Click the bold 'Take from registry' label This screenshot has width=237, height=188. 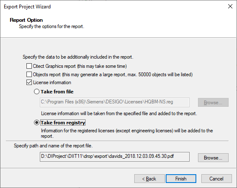[x=63, y=123]
